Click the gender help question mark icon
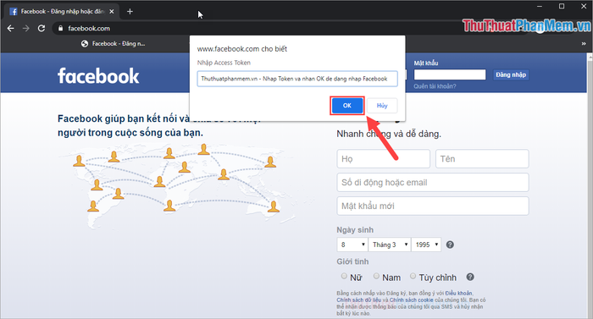The height and width of the screenshot is (319, 593). 470,277
